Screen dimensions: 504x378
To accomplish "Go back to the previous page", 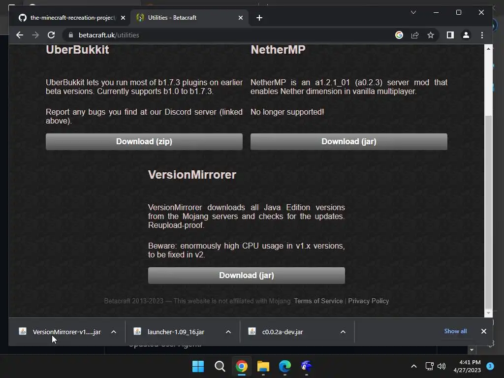I will 20,35.
